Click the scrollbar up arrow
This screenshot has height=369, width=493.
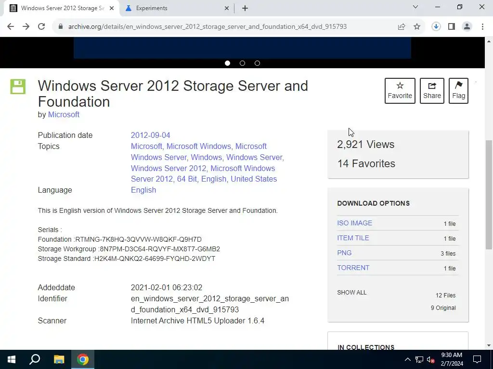pos(489,41)
